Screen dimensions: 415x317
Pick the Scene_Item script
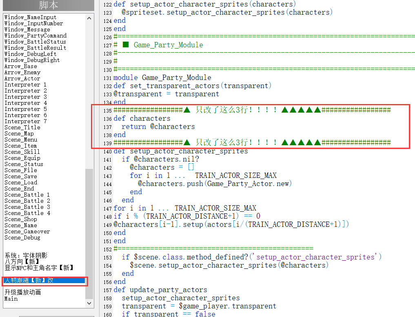click(x=21, y=146)
